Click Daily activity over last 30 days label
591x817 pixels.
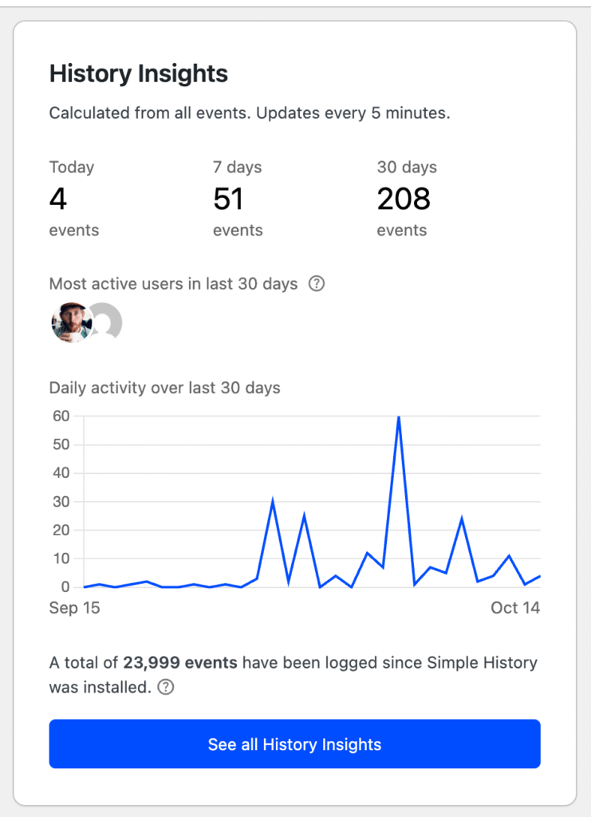[x=165, y=389]
